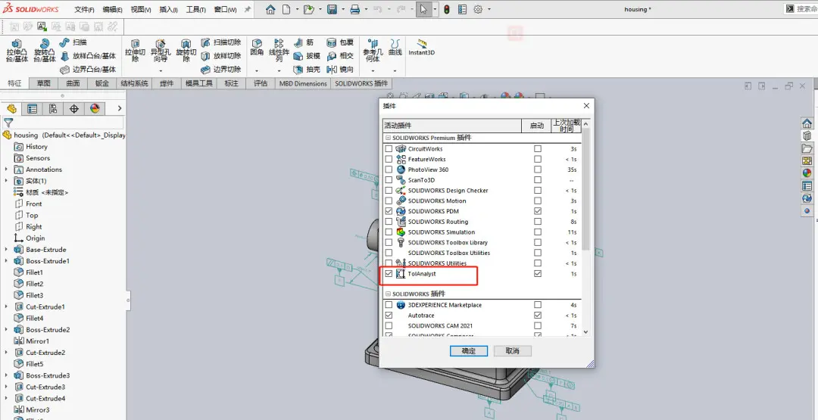Expand manager panel tabs chevron
Screen dimensions: 818x420
(x=120, y=108)
